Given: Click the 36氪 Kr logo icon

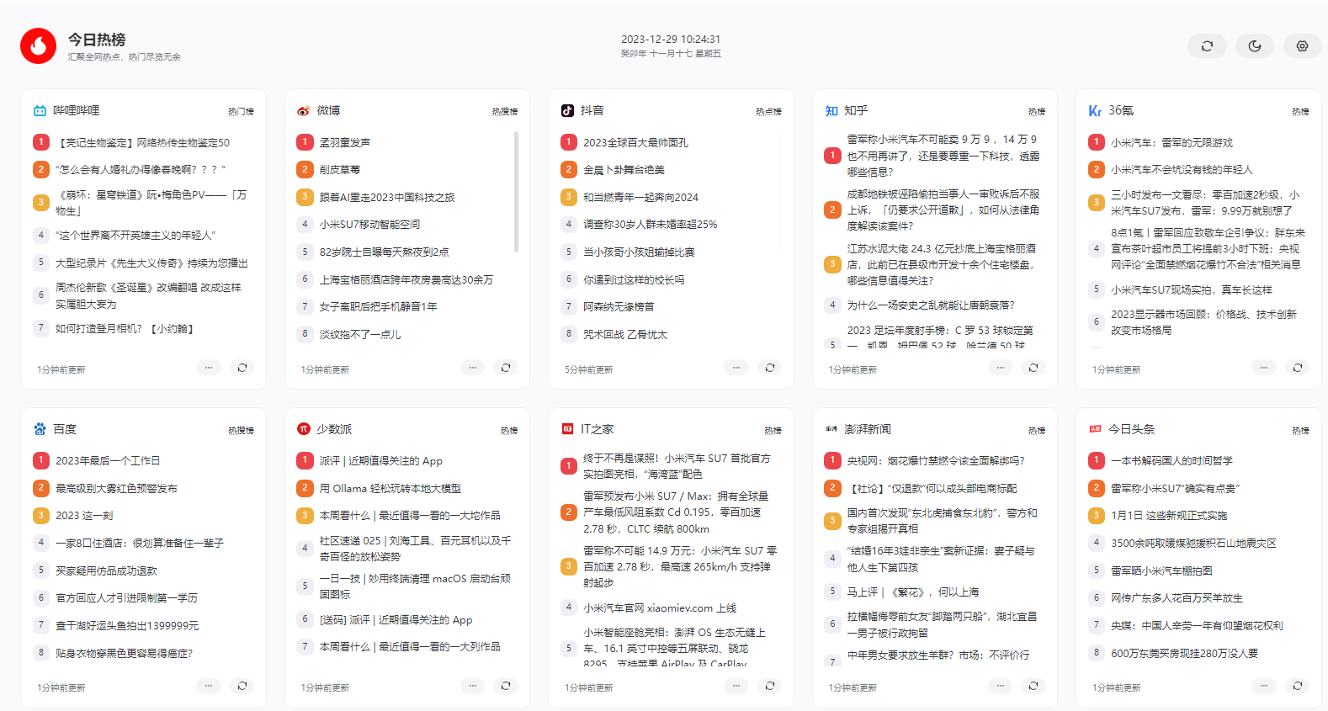Looking at the screenshot, I should tap(1095, 110).
